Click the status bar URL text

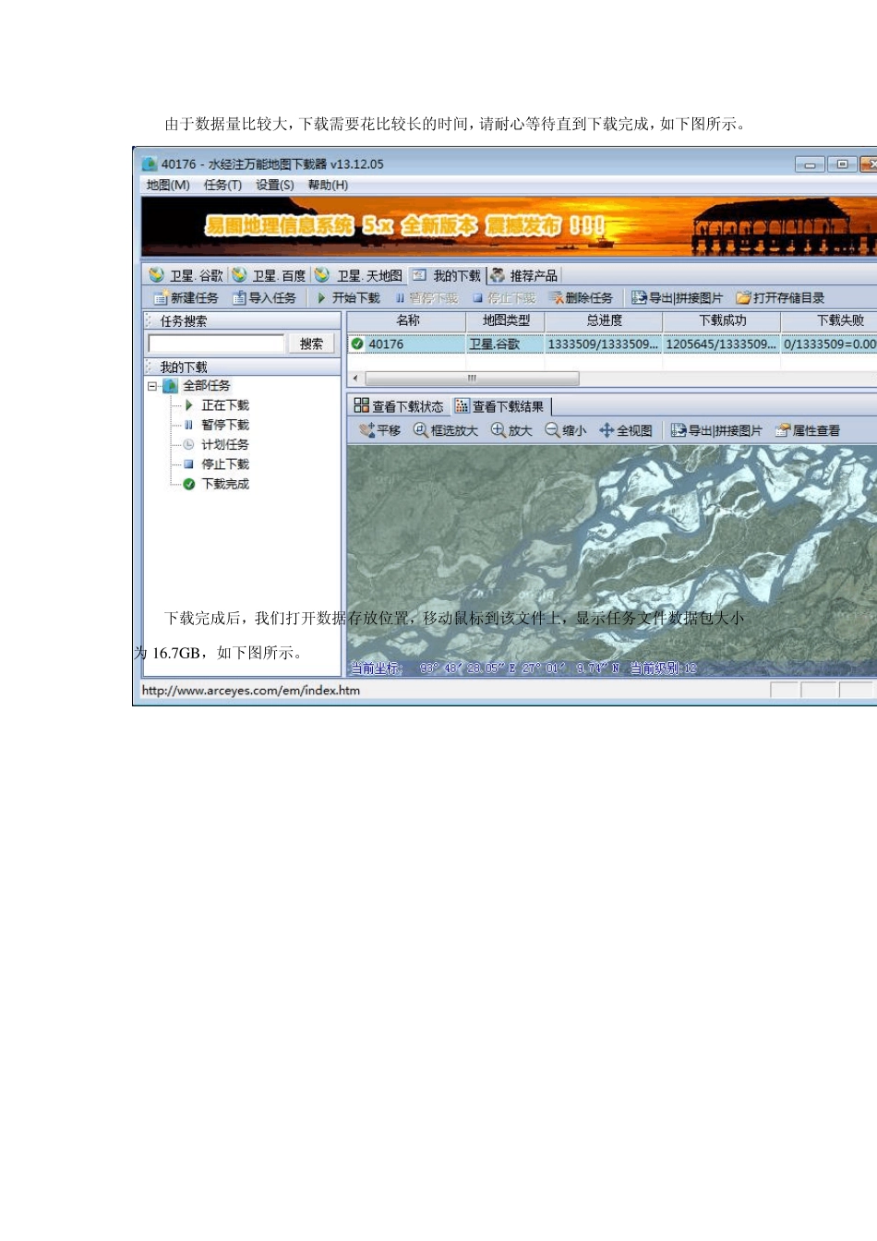(251, 691)
